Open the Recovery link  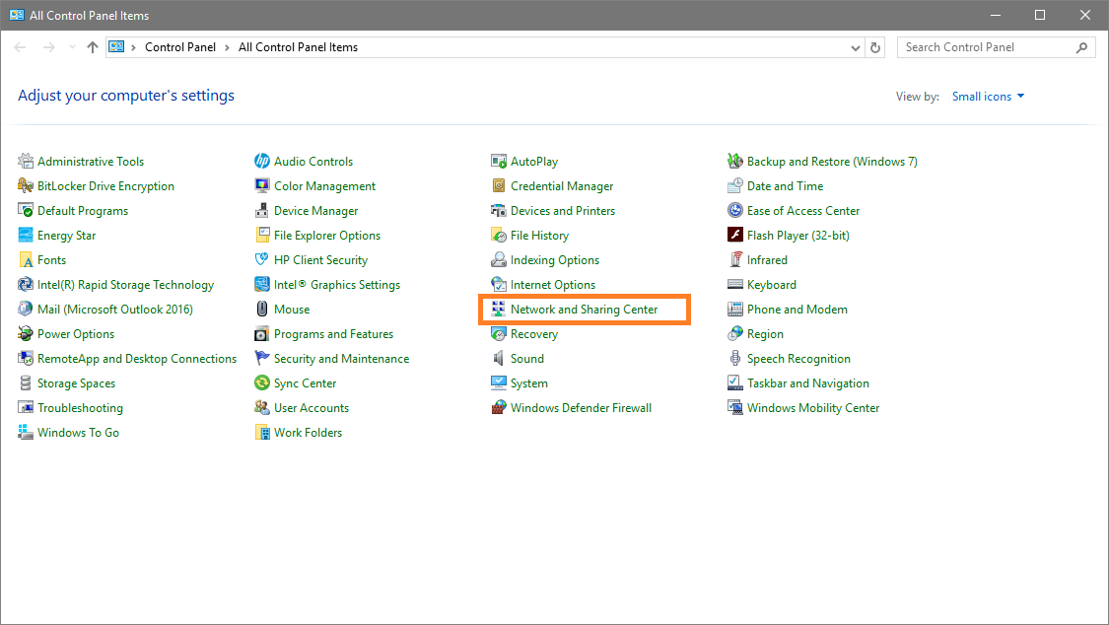coord(534,334)
